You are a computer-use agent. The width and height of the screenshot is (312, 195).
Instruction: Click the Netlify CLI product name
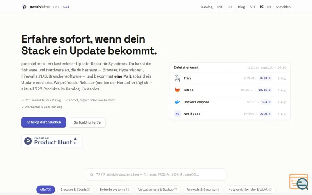coord(192,114)
